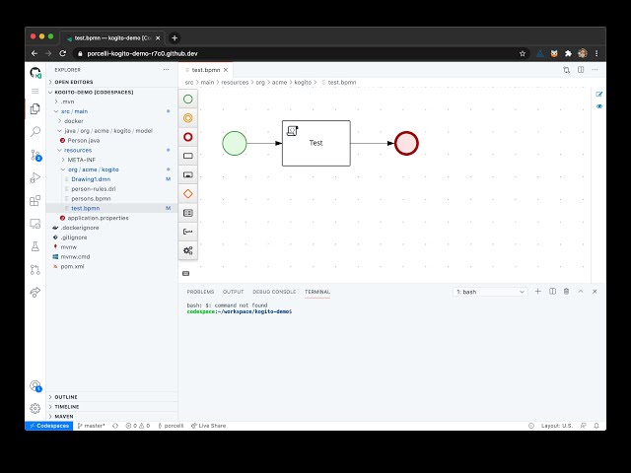This screenshot has height=473, width=631.
Task: Open the Source Control view
Action: (35, 155)
